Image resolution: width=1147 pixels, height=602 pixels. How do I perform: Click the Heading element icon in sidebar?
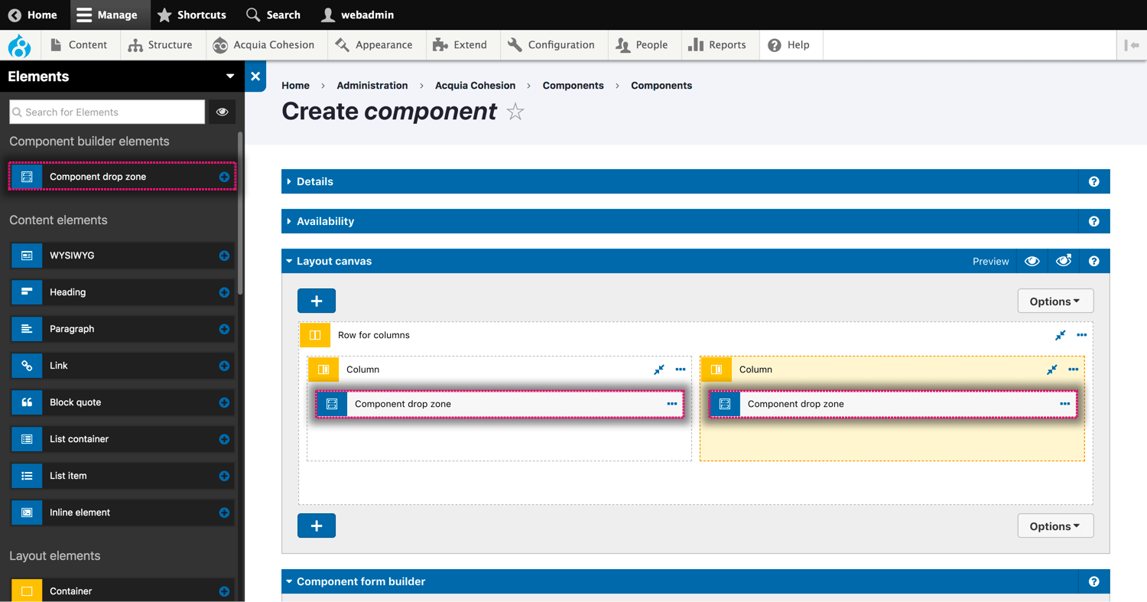27,292
